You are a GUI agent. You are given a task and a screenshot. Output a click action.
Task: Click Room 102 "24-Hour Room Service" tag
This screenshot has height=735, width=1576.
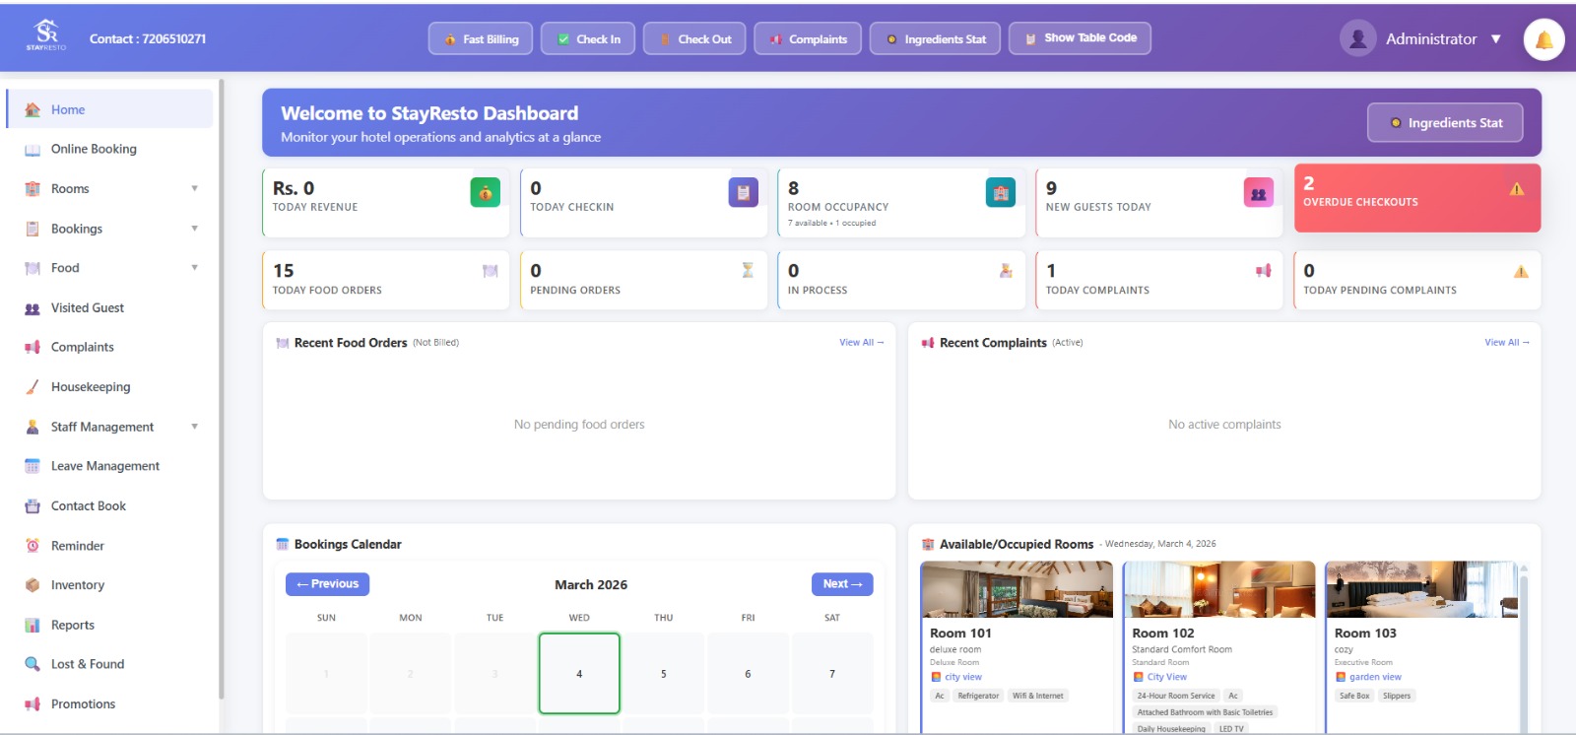tap(1176, 697)
